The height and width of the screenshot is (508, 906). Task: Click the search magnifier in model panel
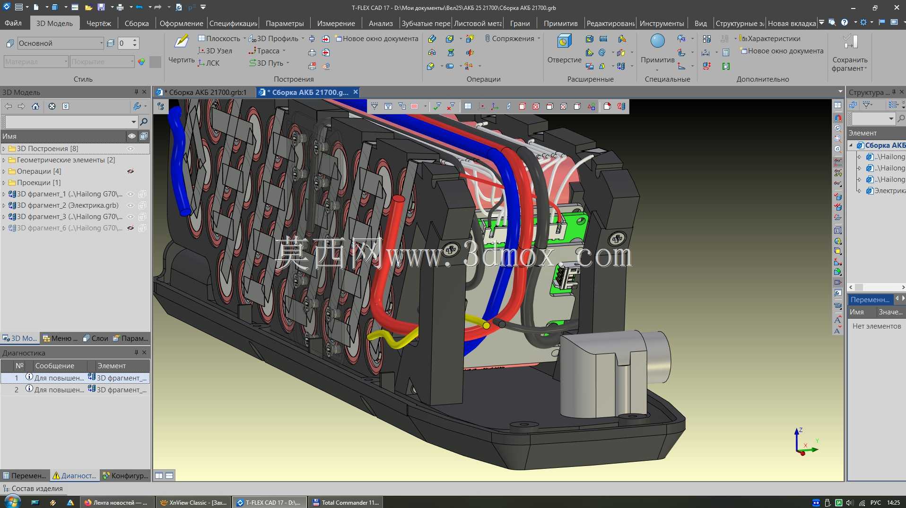[144, 122]
